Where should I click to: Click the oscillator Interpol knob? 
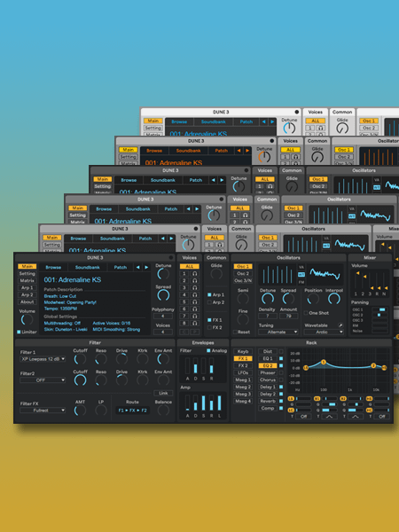pyautogui.click(x=334, y=299)
